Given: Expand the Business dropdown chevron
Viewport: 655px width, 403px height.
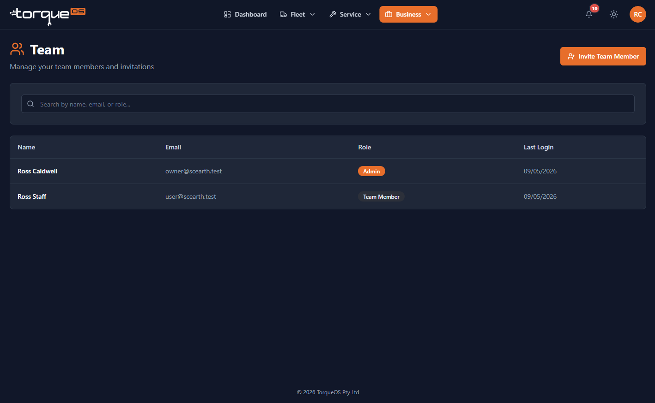Looking at the screenshot, I should pos(428,14).
